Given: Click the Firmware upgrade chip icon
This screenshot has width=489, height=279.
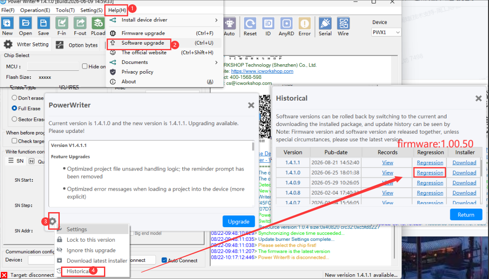Looking at the screenshot, I should click(113, 33).
